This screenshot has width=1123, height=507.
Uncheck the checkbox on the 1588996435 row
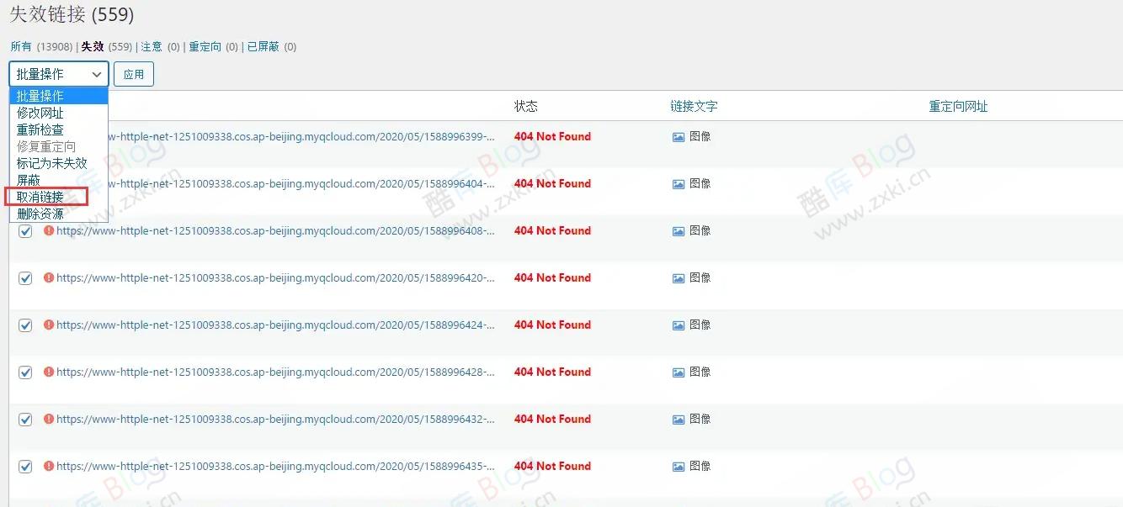pyautogui.click(x=25, y=466)
